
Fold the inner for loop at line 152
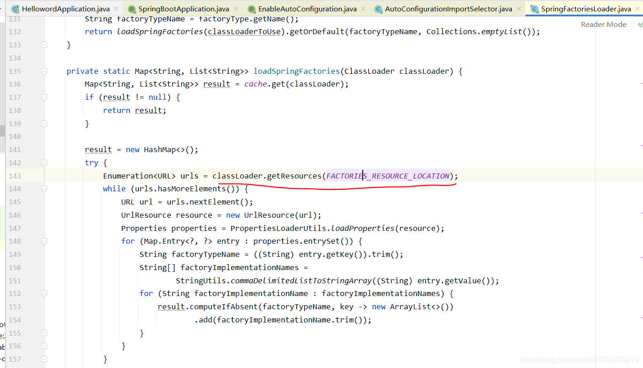[x=44, y=293]
